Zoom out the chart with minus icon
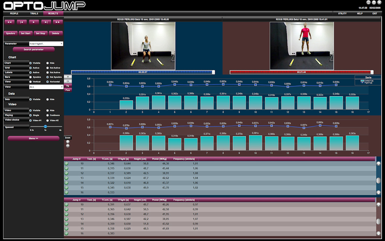This screenshot has height=241, width=385. pos(68,146)
